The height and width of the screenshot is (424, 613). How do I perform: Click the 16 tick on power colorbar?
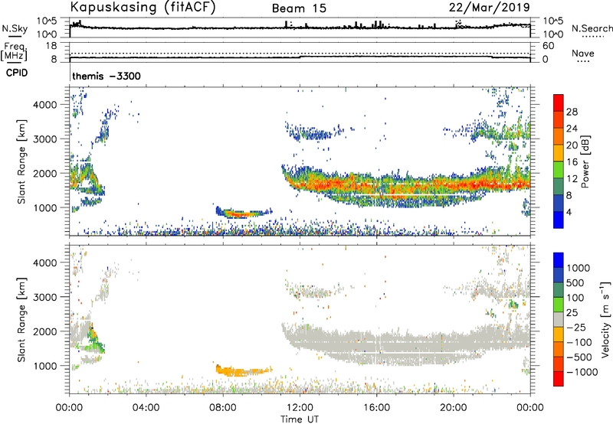pyautogui.click(x=572, y=162)
